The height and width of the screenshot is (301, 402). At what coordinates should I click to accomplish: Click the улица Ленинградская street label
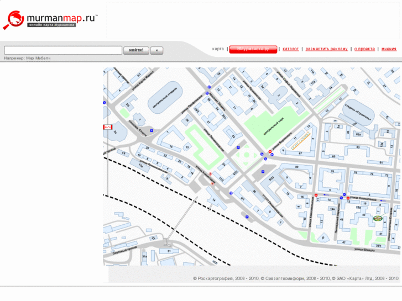214,140
